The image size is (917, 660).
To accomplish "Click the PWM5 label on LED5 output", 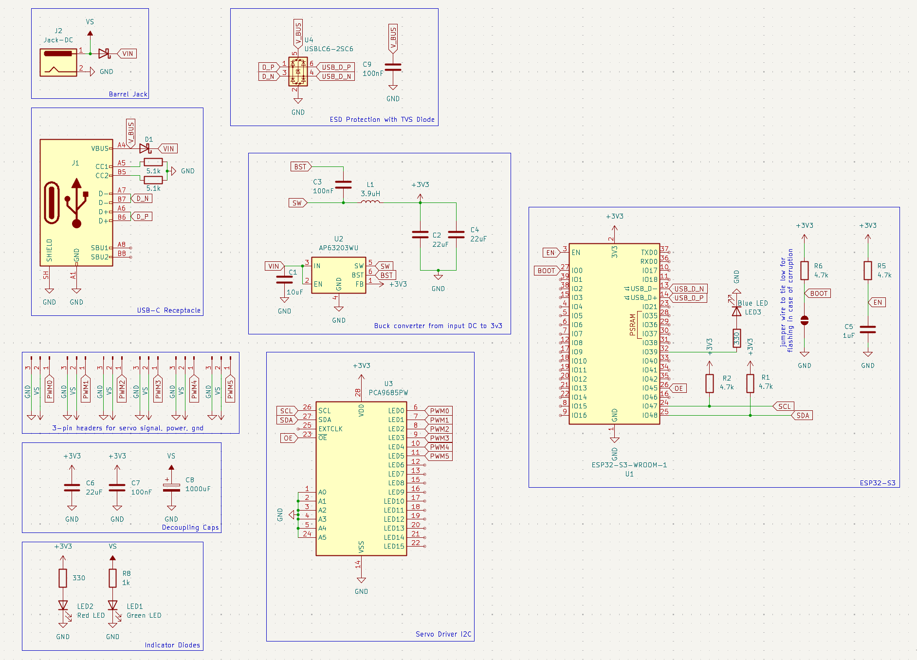I will (x=439, y=456).
